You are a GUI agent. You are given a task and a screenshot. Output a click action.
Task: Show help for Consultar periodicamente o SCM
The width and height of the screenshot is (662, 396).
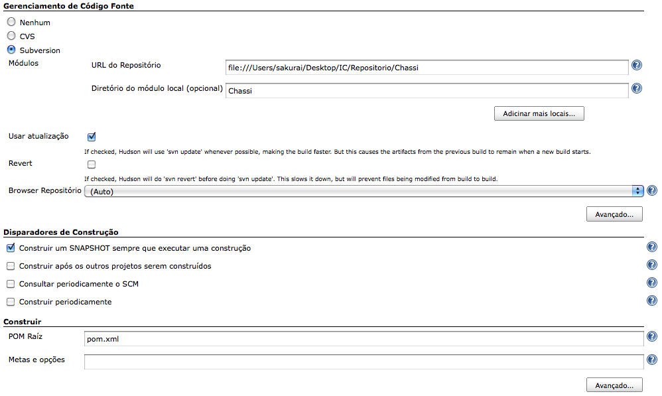tap(652, 283)
